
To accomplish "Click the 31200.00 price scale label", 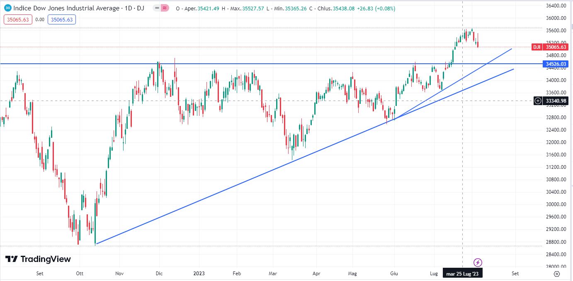I will pos(557,167).
